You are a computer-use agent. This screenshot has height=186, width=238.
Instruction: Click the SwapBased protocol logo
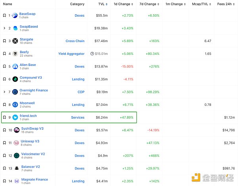15,28
